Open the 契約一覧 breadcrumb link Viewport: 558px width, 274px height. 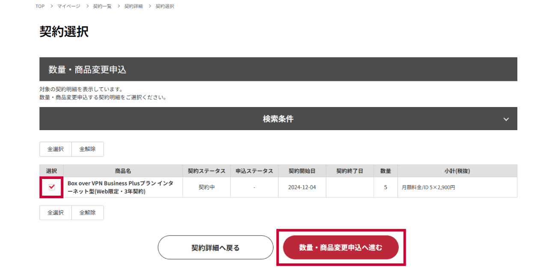tap(102, 6)
